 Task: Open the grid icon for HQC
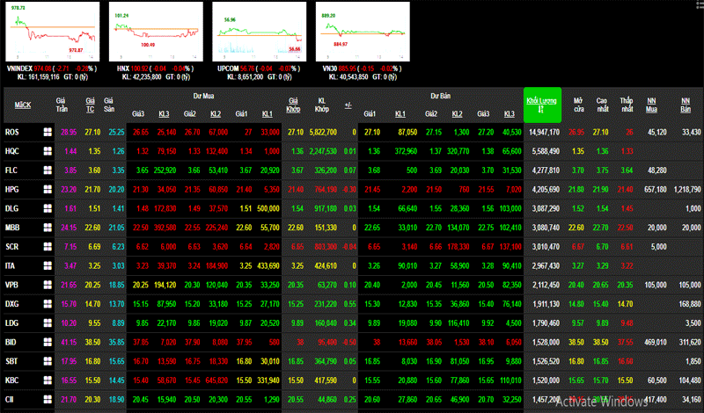pos(48,151)
